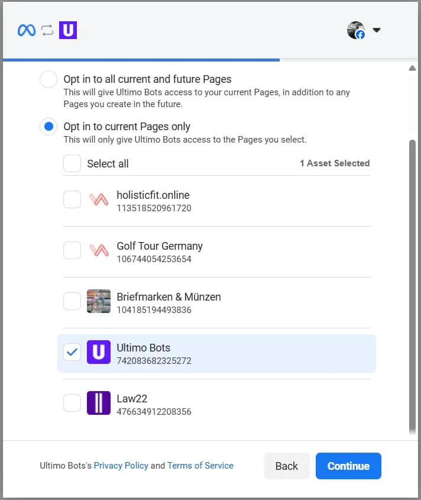Click the Ultimo Bots page name
The width and height of the screenshot is (421, 500).
(x=144, y=347)
